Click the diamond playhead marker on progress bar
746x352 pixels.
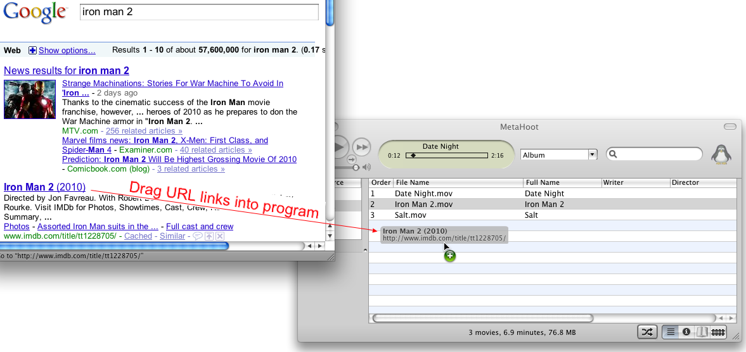tap(413, 155)
